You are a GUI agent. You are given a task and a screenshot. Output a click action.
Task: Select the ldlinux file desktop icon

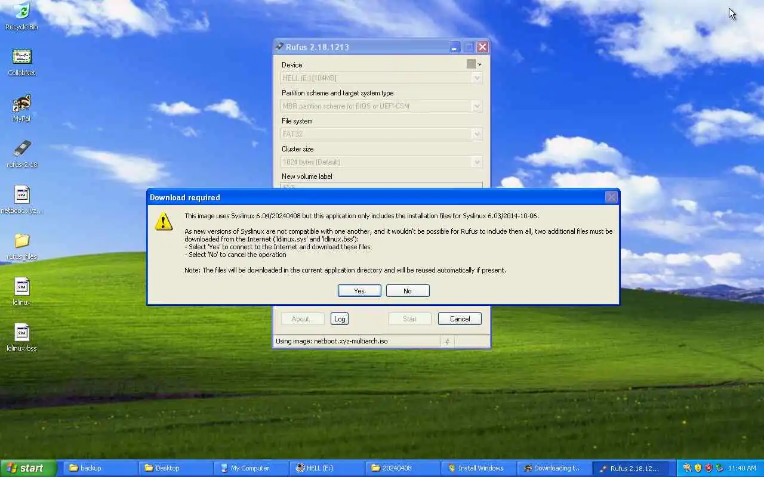pos(21,291)
